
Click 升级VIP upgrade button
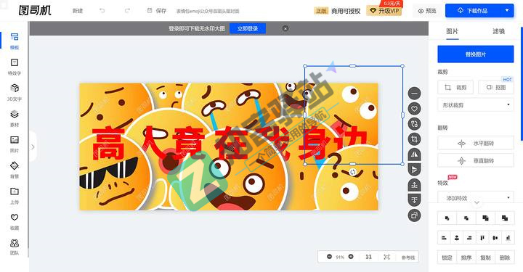(384, 11)
